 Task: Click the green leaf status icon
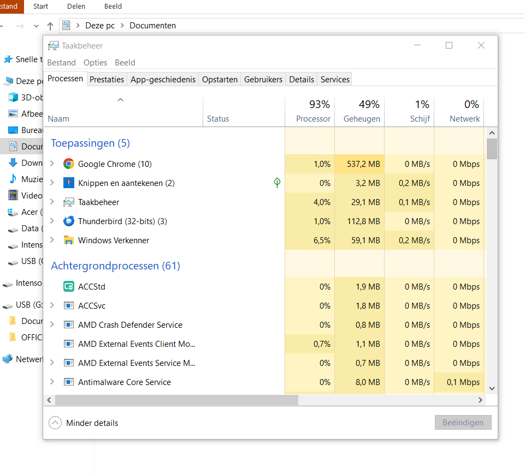[x=277, y=183]
